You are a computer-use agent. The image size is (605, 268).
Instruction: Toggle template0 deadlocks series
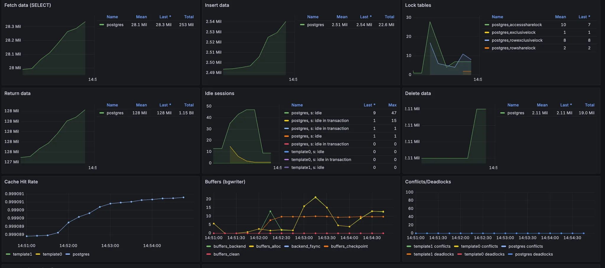click(x=484, y=254)
